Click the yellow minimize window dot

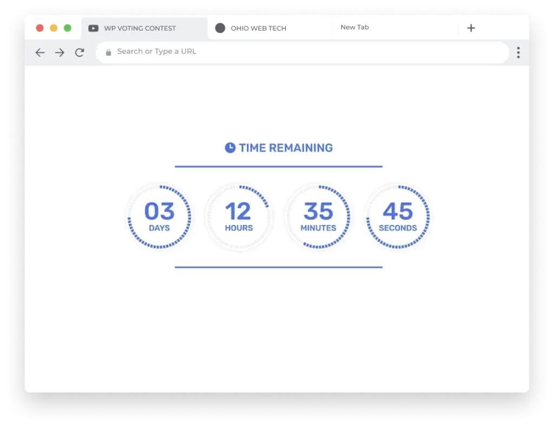click(54, 28)
